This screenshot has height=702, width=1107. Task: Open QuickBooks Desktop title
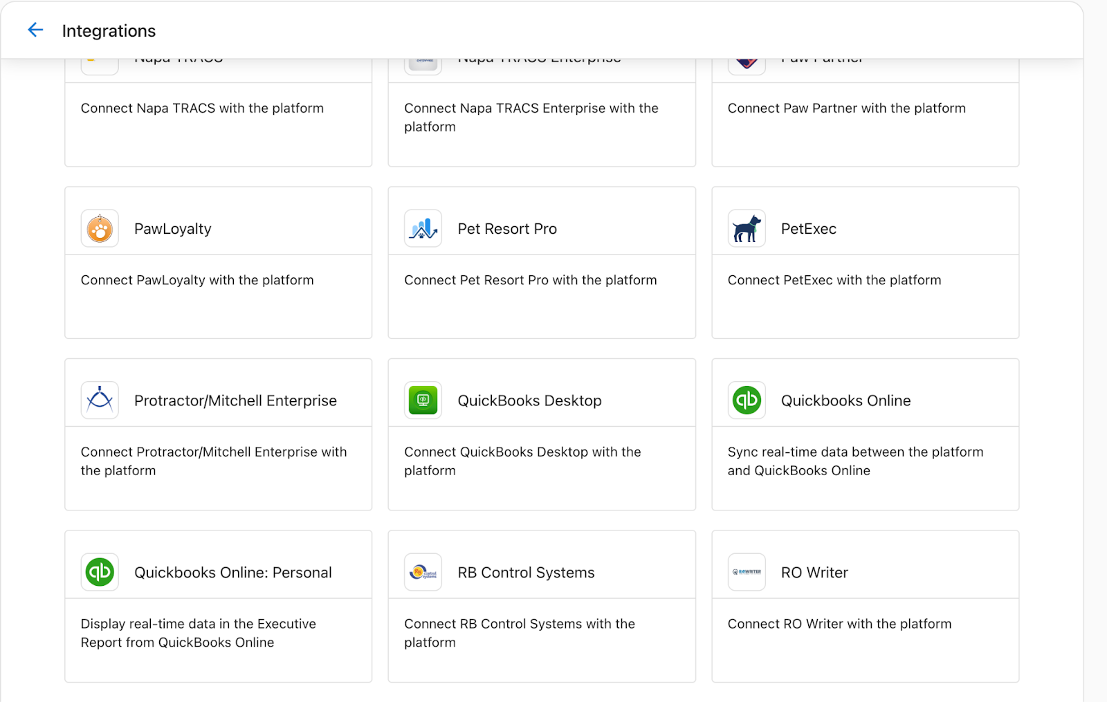pos(529,400)
